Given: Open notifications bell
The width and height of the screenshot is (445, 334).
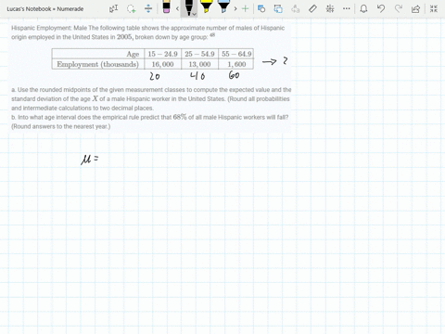Looking at the screenshot, I should click(x=363, y=8).
